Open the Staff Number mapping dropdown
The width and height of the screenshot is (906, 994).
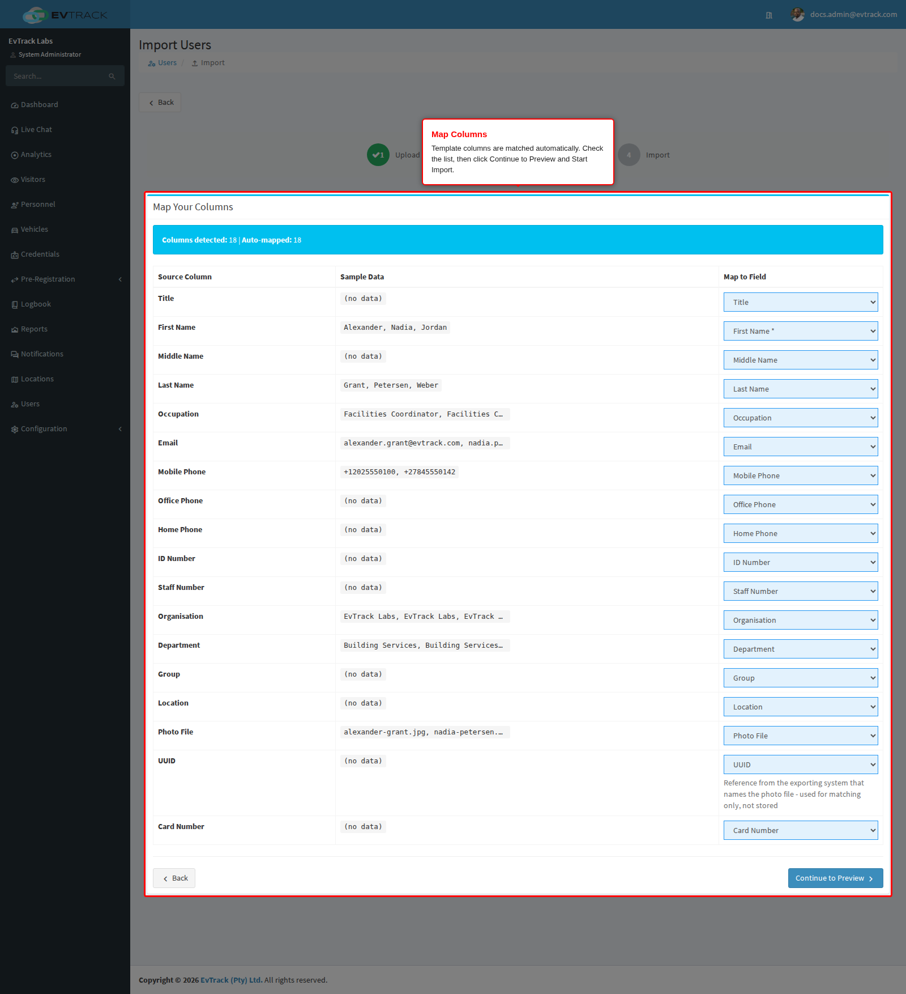(801, 591)
